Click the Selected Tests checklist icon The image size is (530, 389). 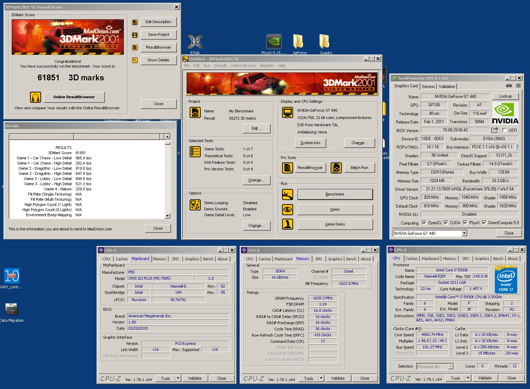pyautogui.click(x=195, y=152)
